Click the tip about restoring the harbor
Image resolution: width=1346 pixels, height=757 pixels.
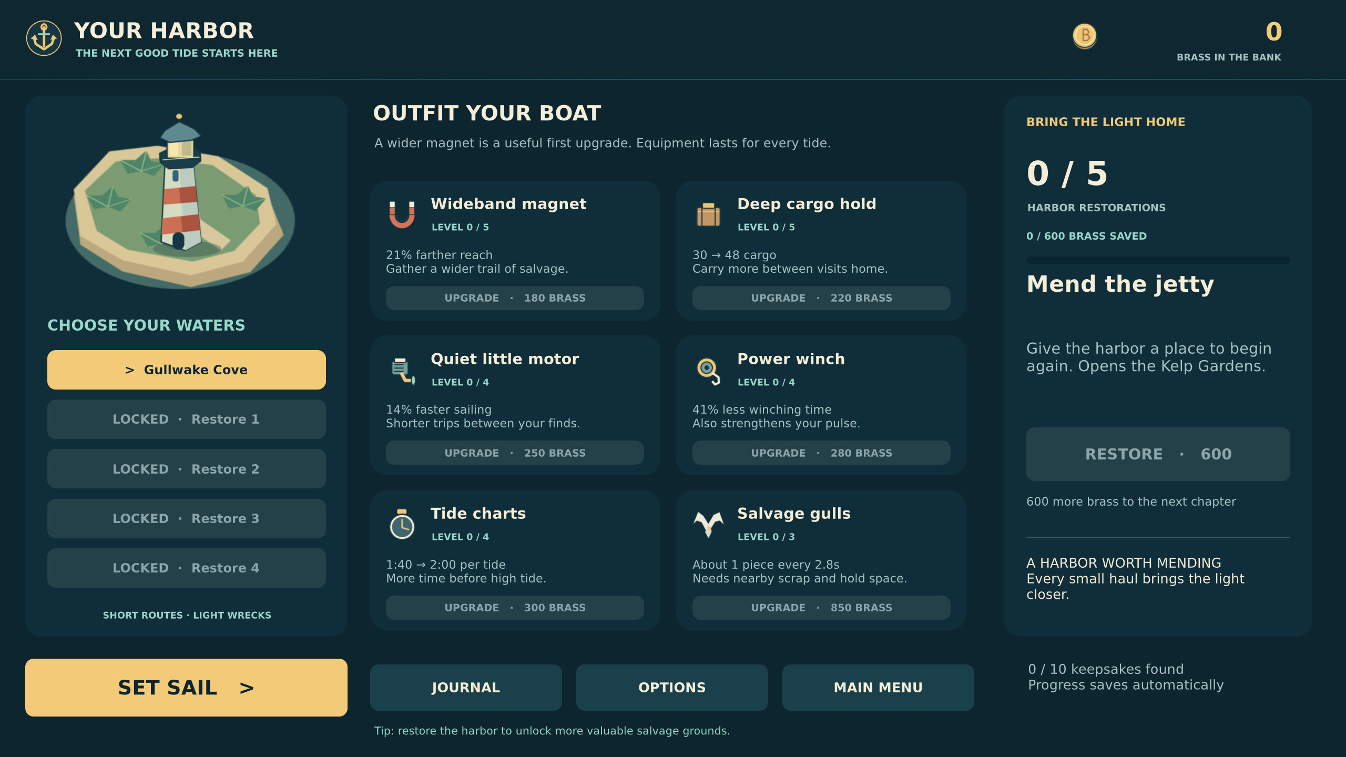pos(552,731)
